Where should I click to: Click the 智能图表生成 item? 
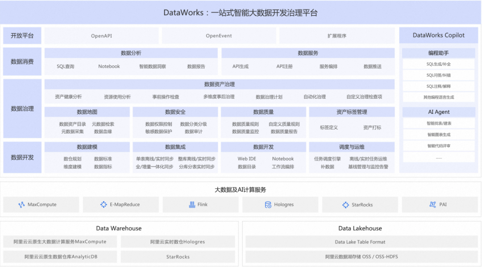coord(439,134)
